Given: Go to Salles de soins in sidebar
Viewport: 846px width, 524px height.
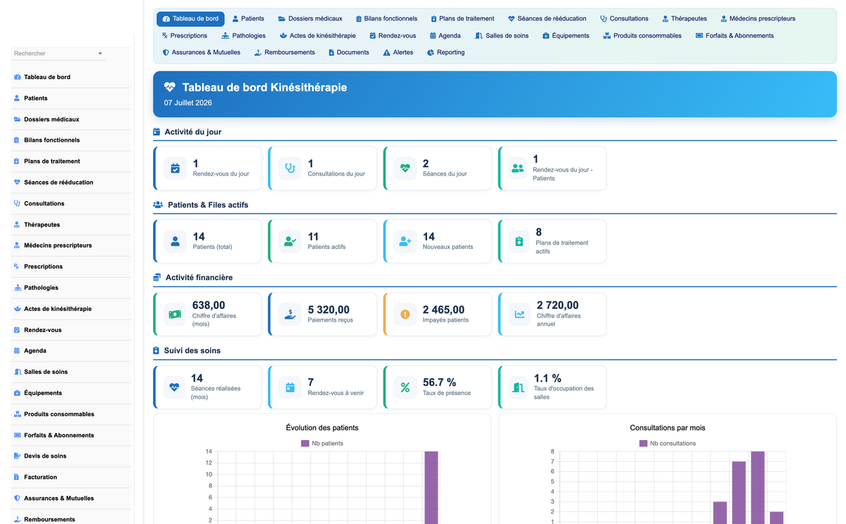Looking at the screenshot, I should click(71, 372).
